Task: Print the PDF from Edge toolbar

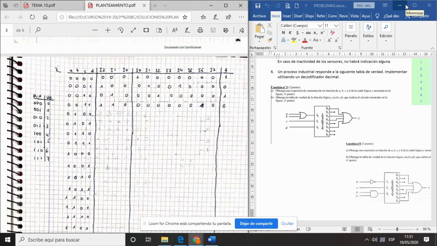Action: [200, 30]
